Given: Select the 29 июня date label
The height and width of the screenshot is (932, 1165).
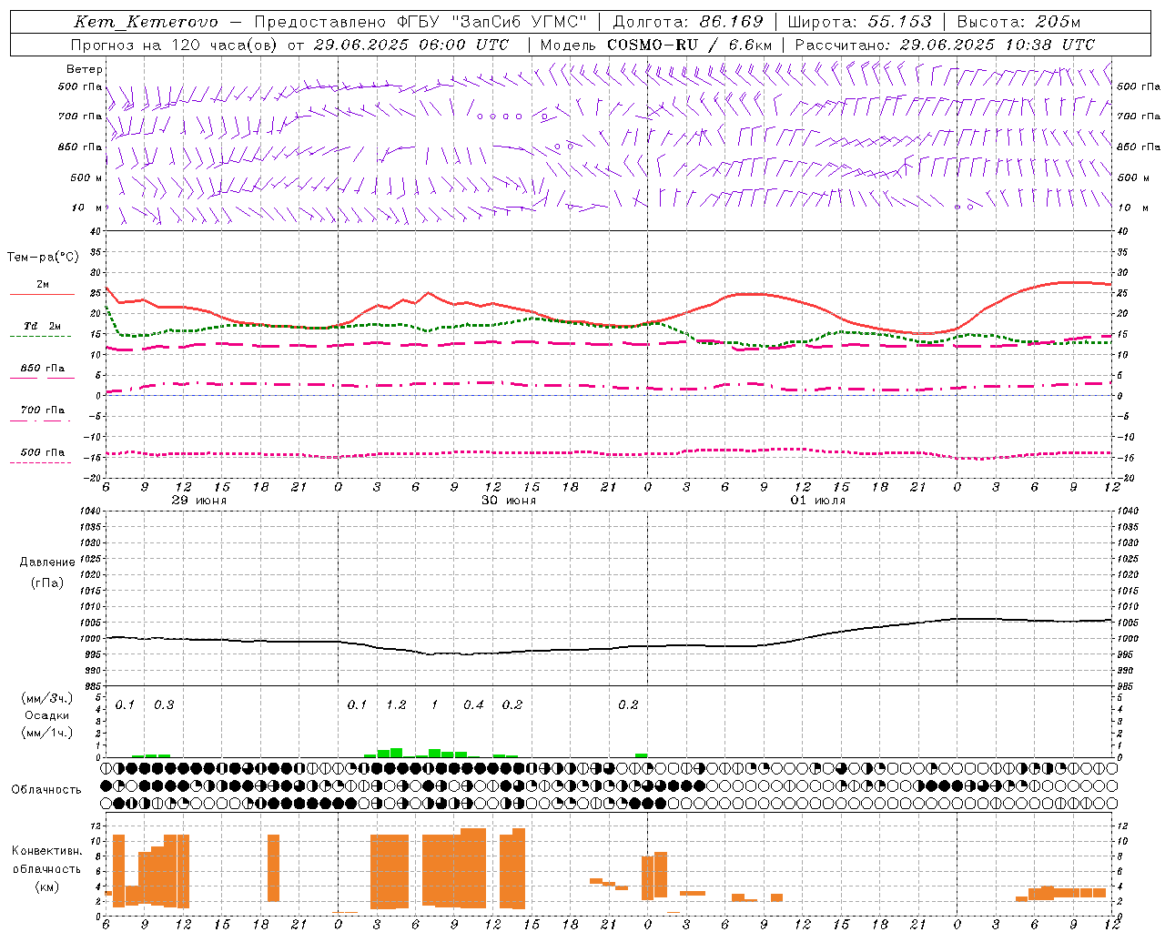Looking at the screenshot, I should coord(199,501).
